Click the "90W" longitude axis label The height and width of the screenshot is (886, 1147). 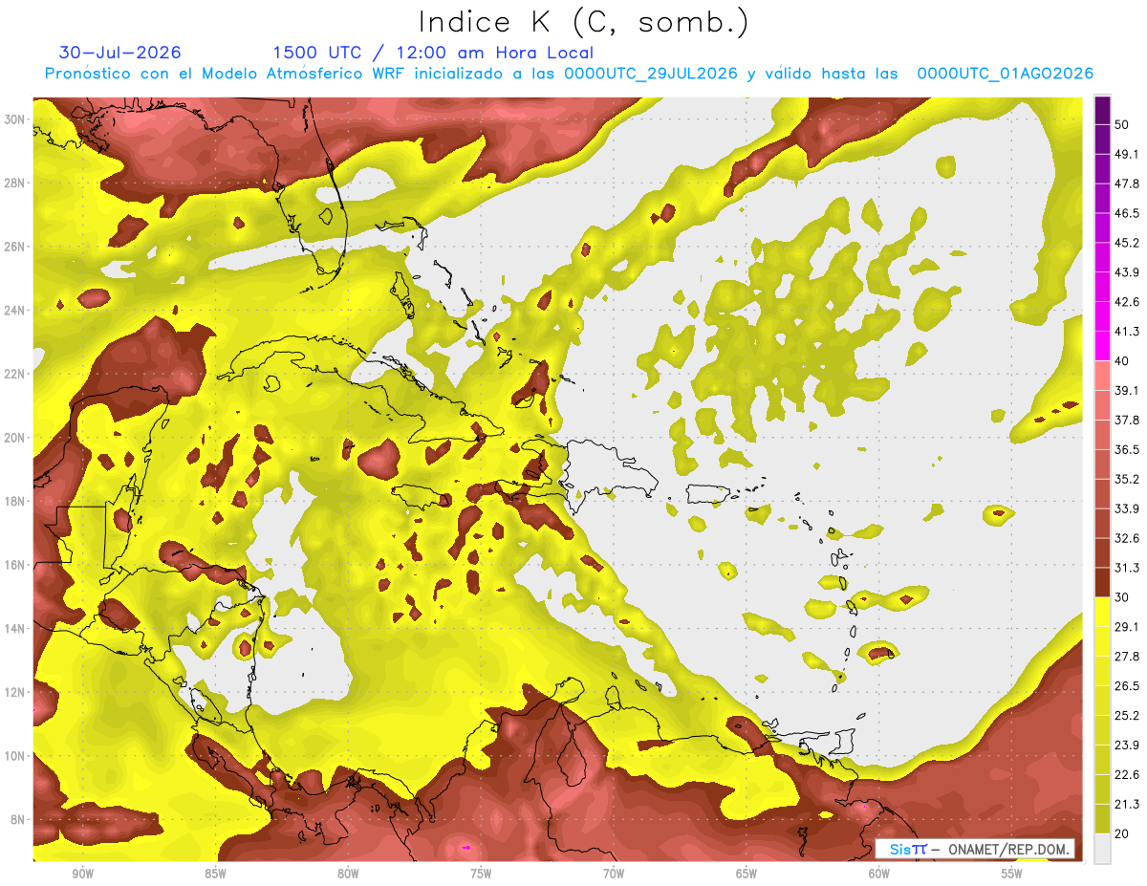[x=83, y=873]
